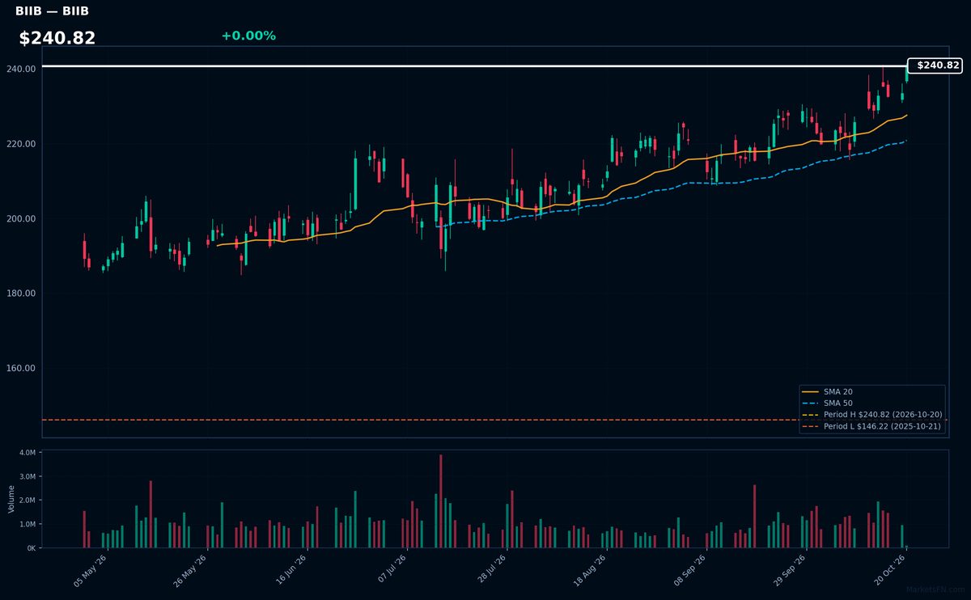Click the +0.00% change indicator
971x600 pixels.
tap(248, 36)
